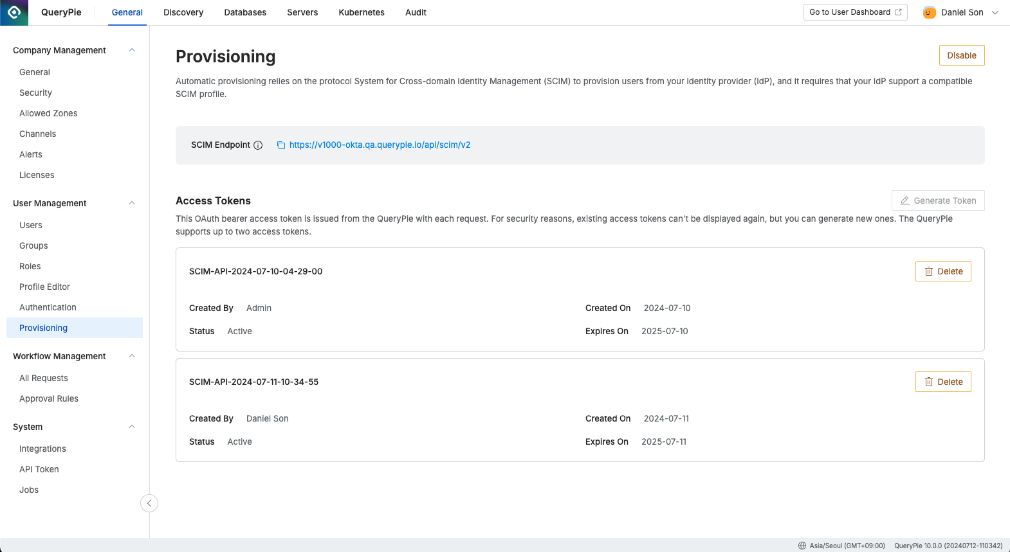The image size is (1010, 552).
Task: Click the QueryPie logo icon
Action: point(14,12)
